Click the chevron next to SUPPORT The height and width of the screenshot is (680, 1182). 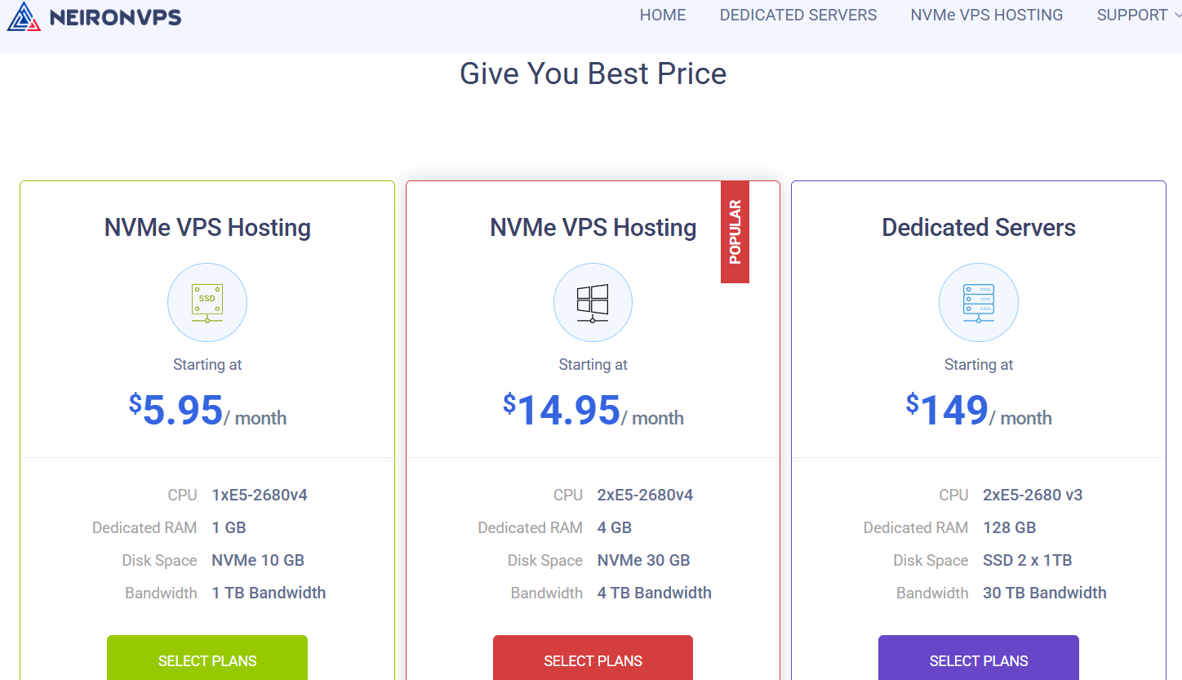point(1176,15)
